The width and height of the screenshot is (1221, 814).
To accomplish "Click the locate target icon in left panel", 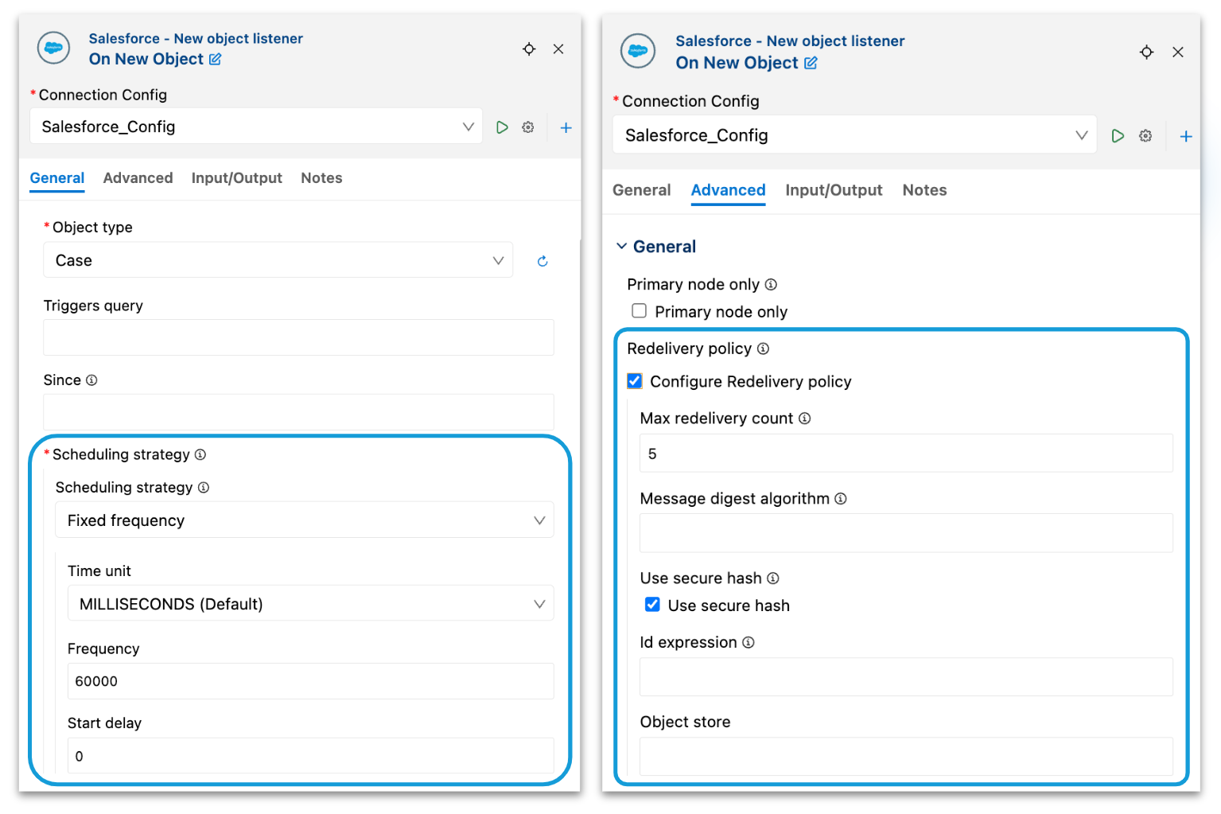I will [529, 49].
